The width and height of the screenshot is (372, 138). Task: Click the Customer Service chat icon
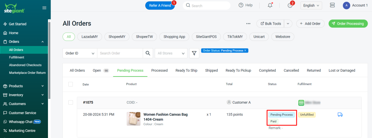click(5, 113)
